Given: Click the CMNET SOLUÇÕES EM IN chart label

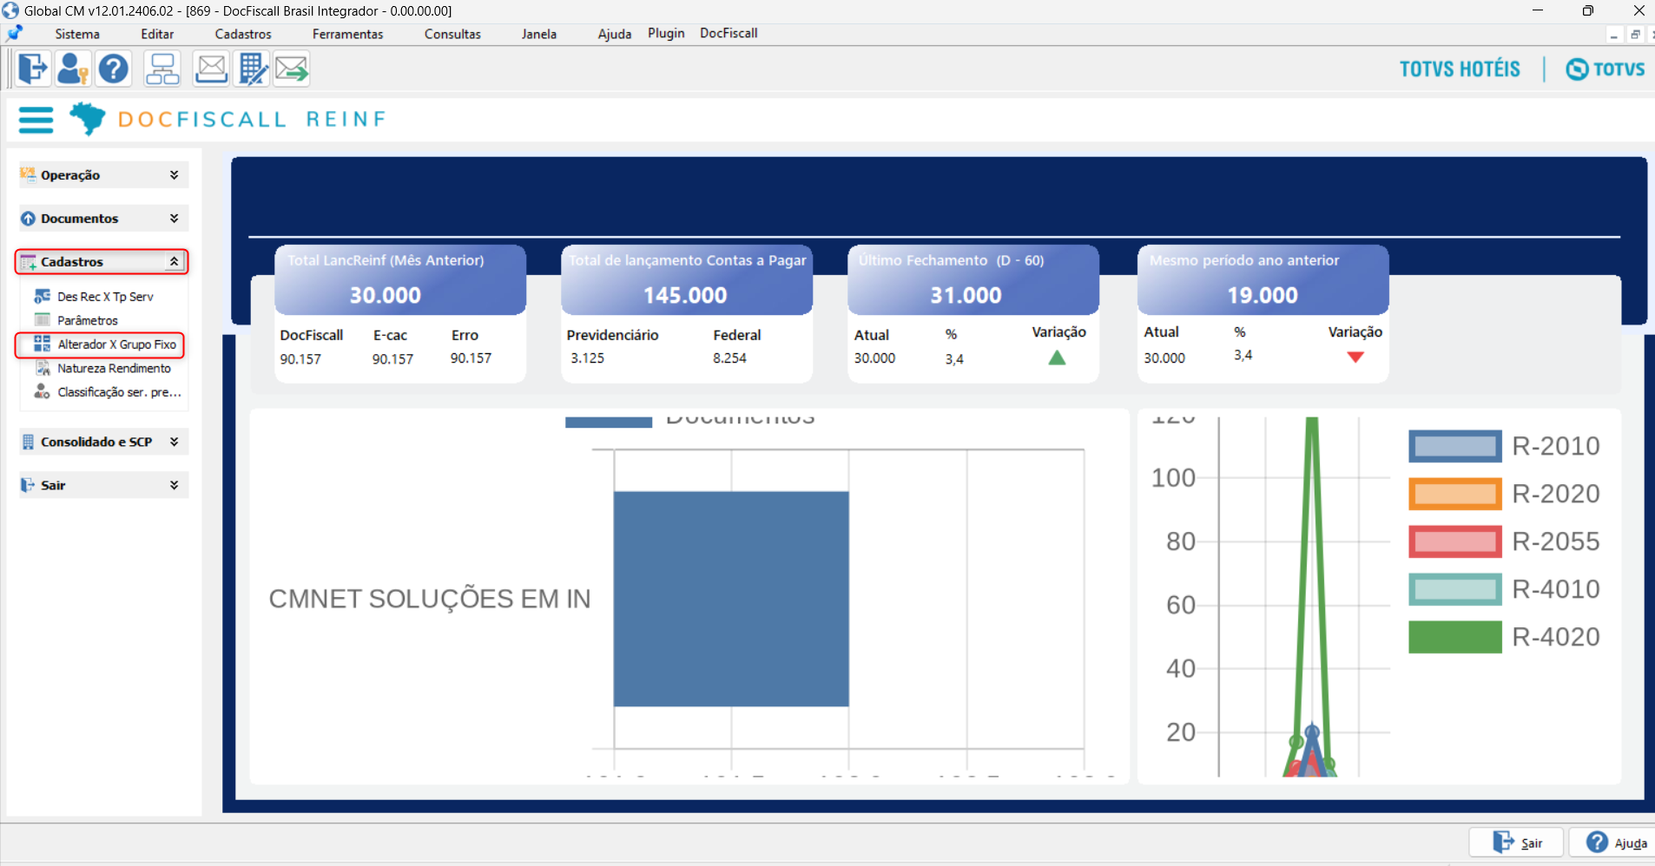Looking at the screenshot, I should point(430,599).
